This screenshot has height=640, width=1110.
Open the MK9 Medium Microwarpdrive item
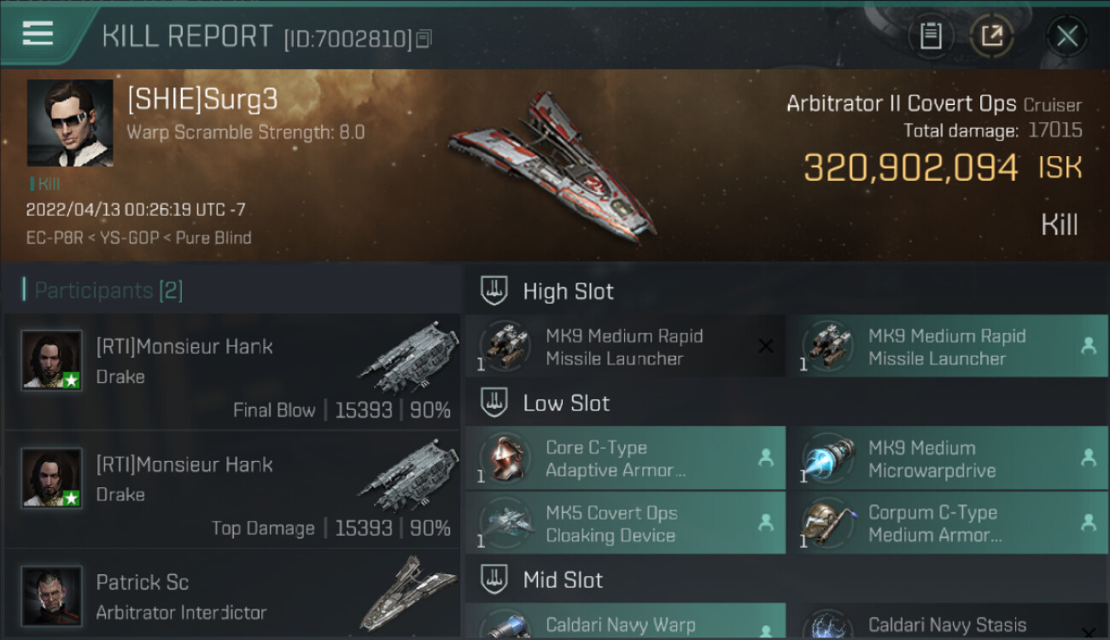click(949, 458)
